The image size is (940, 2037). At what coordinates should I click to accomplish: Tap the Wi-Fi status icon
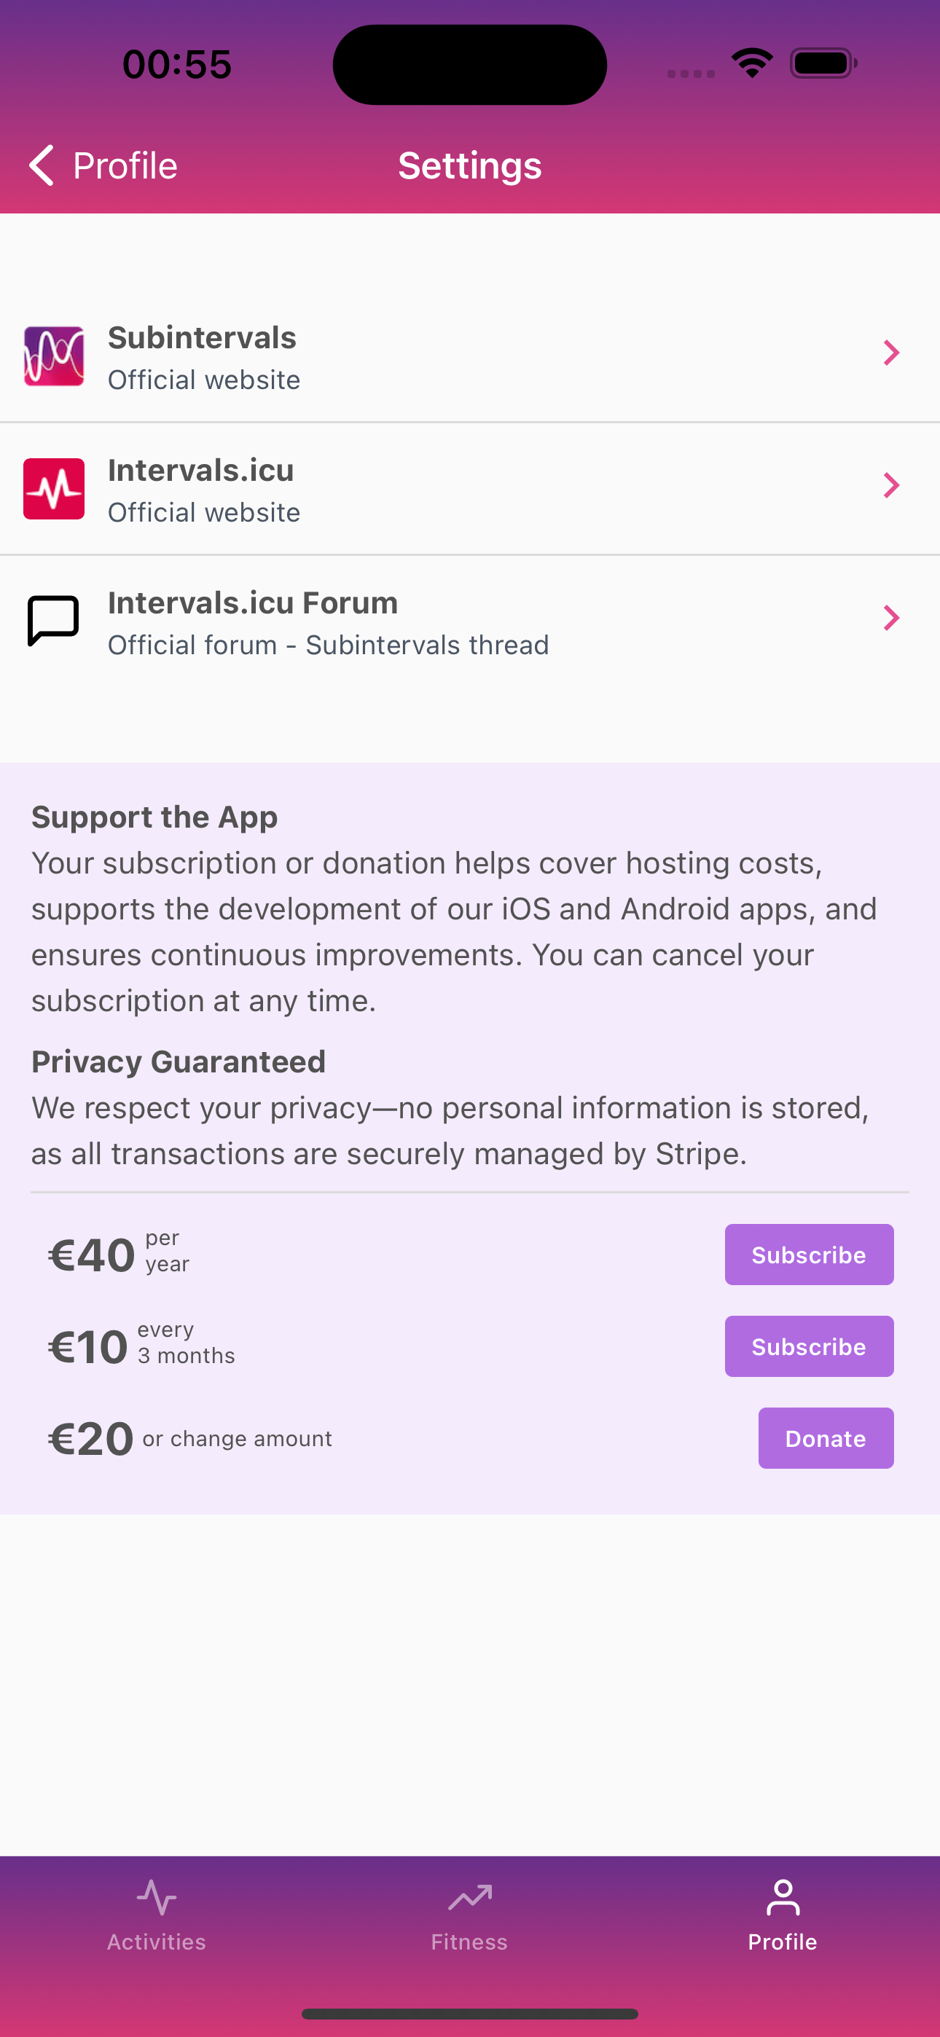pos(752,63)
